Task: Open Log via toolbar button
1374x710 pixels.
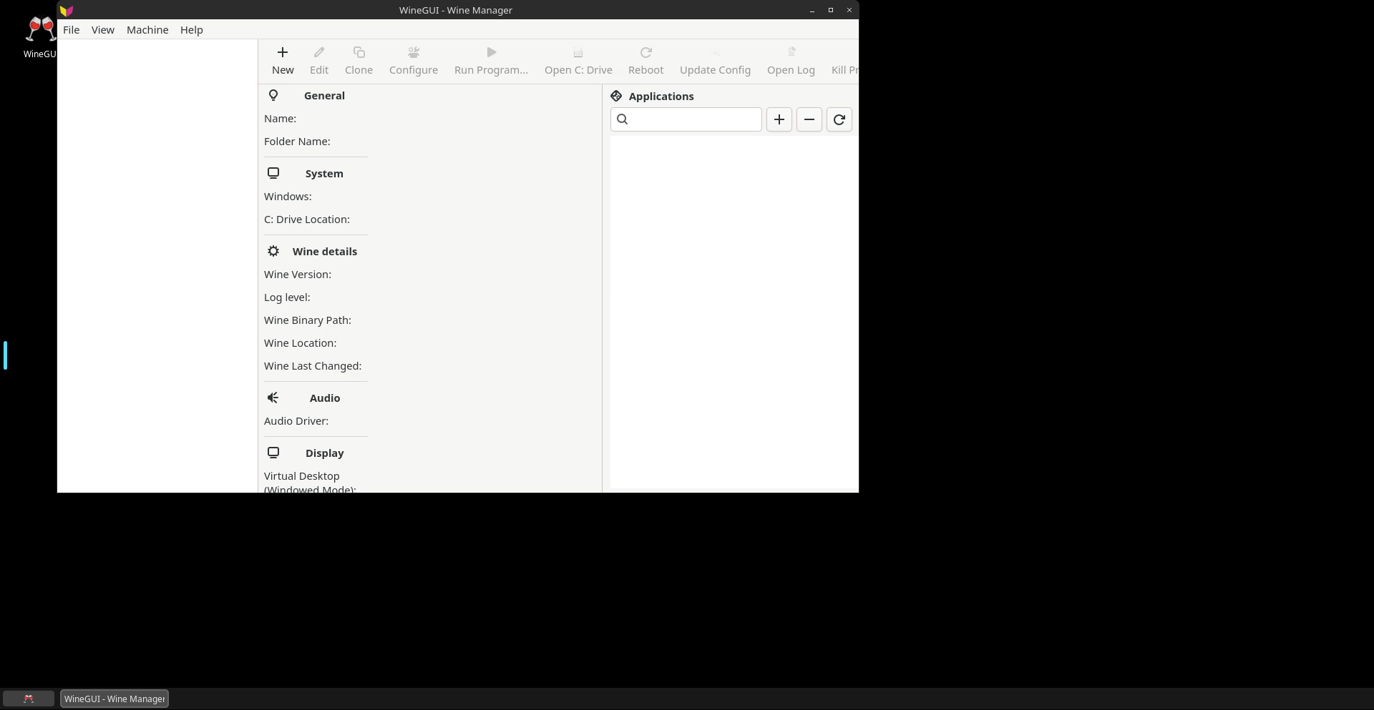Action: click(790, 61)
